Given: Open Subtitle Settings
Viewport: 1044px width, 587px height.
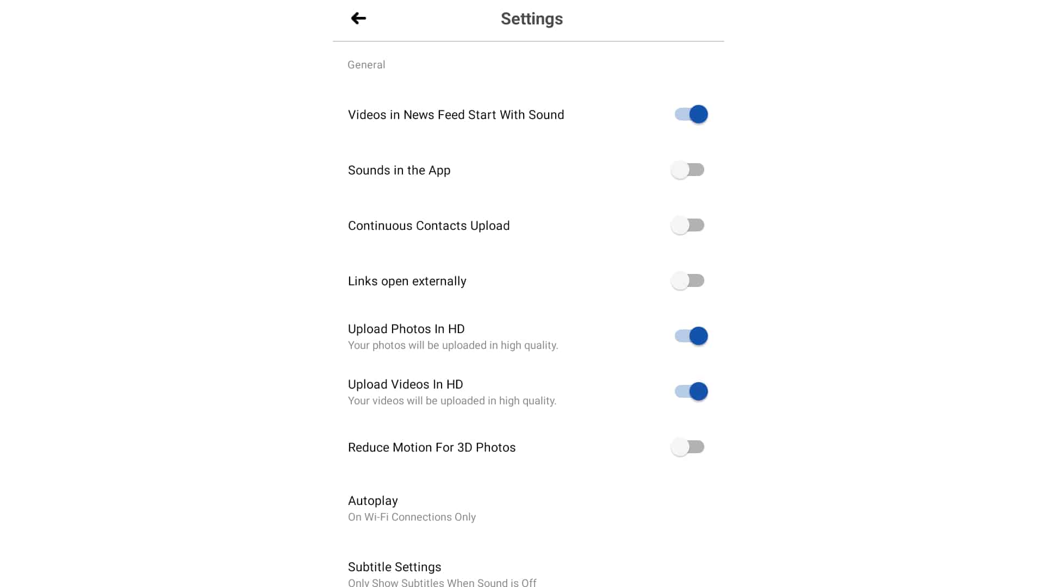Looking at the screenshot, I should [394, 567].
